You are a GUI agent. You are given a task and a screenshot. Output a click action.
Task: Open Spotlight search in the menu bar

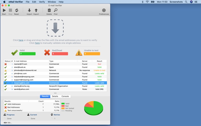tap(186, 2)
